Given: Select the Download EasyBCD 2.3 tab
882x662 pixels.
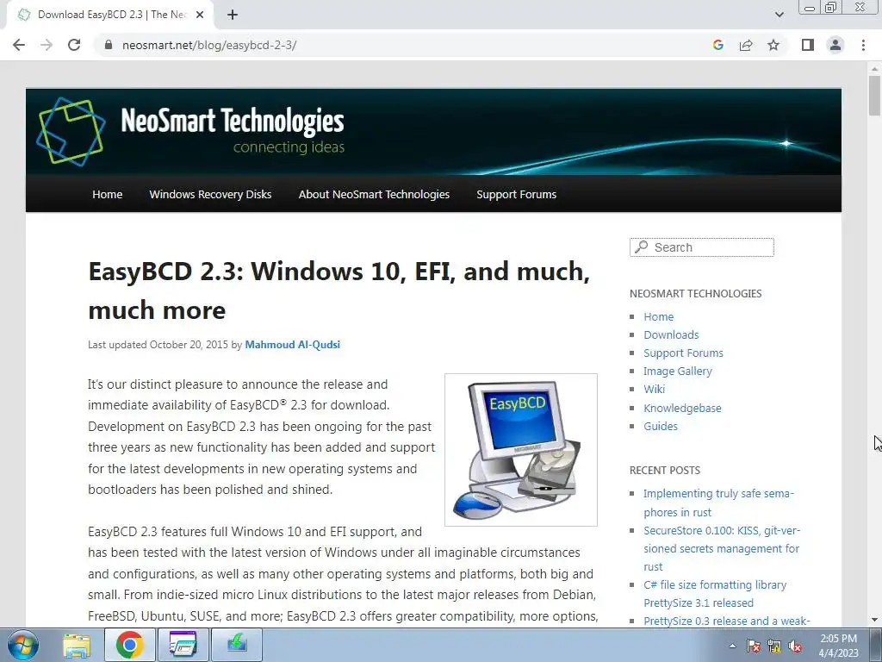Looking at the screenshot, I should pos(109,16).
